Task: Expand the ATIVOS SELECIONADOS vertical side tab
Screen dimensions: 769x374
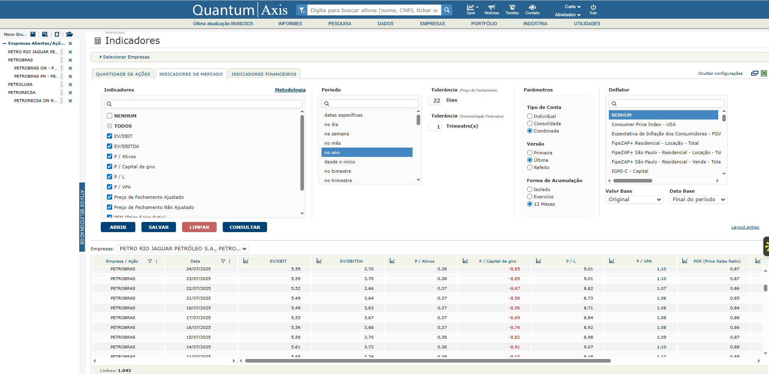Action: coord(82,217)
